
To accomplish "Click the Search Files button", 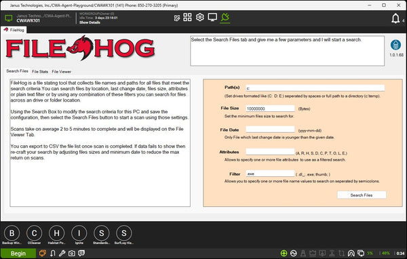I will (x=362, y=195).
